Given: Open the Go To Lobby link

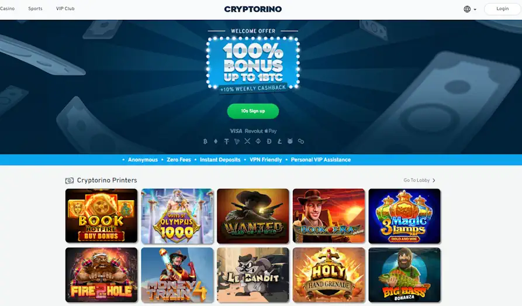Looking at the screenshot, I should [x=416, y=180].
